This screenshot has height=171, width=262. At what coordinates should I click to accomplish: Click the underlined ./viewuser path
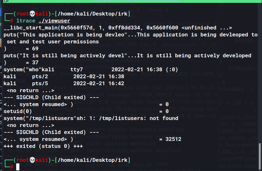point(54,21)
